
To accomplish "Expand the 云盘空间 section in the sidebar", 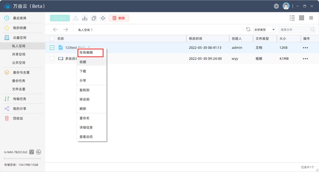I will tap(19, 38).
